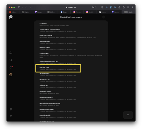Open the Search icon in sidebar
This screenshot has width=142, height=130.
(x=11, y=60)
